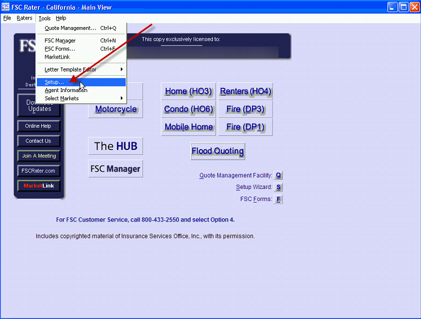Click the F FSC Forms icon
The width and height of the screenshot is (421, 319).
tap(278, 199)
